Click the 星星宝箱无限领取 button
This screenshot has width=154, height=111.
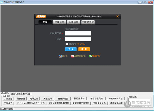pyautogui.click(x=81, y=103)
